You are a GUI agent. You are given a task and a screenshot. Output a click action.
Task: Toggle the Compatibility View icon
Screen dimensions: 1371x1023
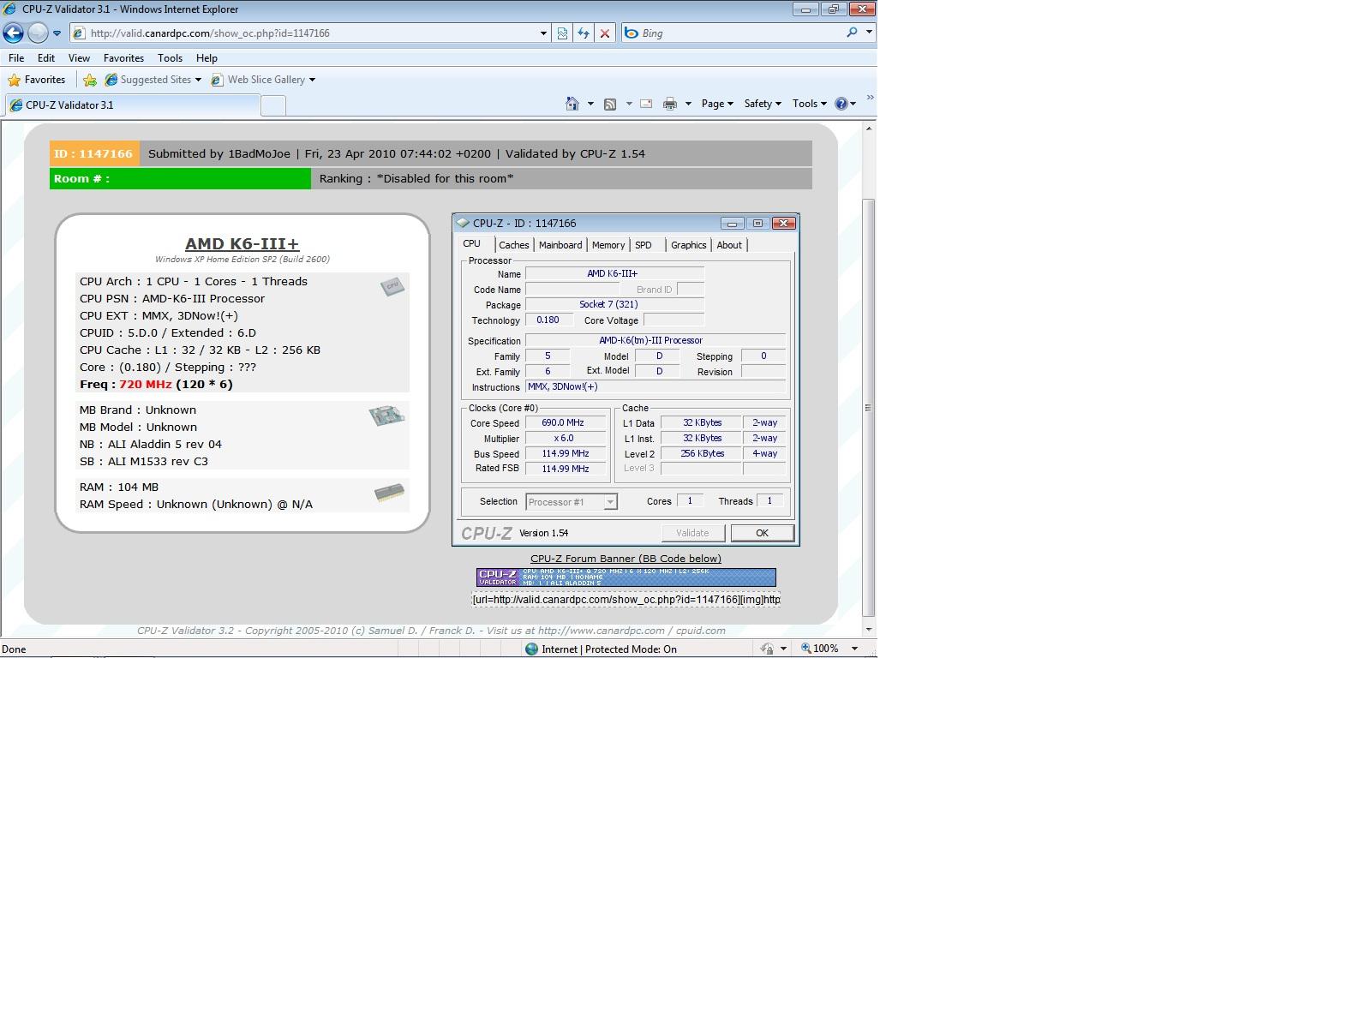point(562,33)
